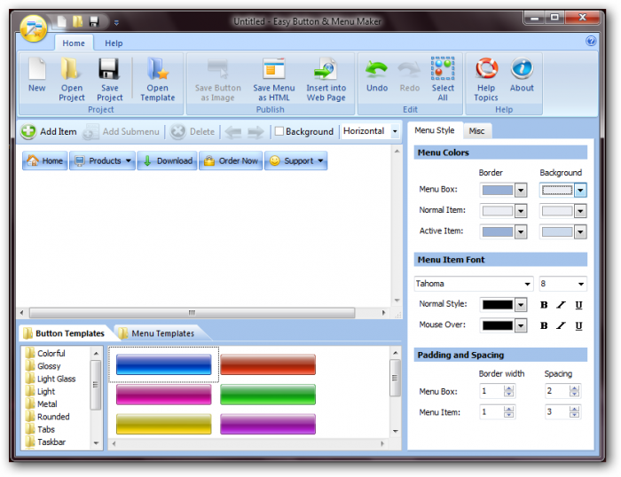The width and height of the screenshot is (621, 477).
Task: Add Item with the green plus
Action: (x=49, y=131)
